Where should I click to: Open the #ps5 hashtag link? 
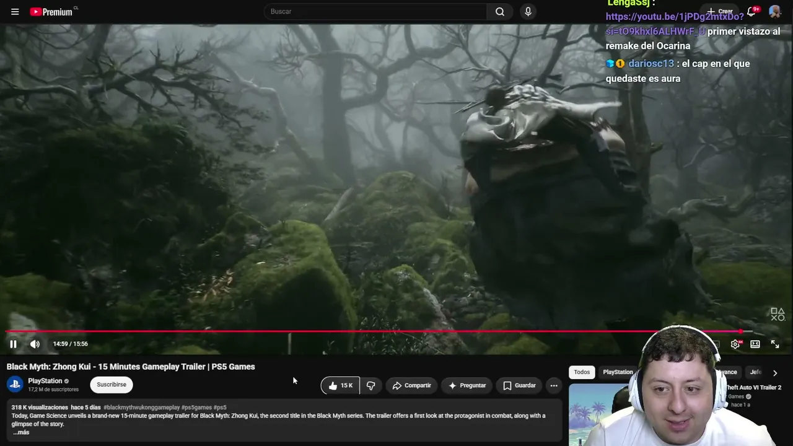(x=220, y=408)
